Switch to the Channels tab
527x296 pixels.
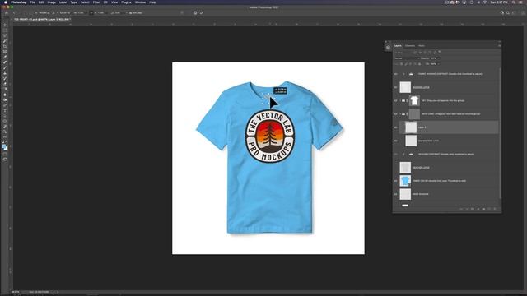410,46
